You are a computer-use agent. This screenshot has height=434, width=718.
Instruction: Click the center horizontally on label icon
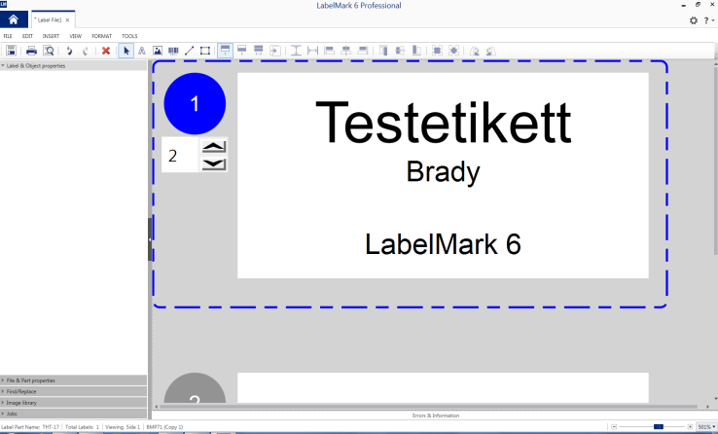click(x=312, y=51)
